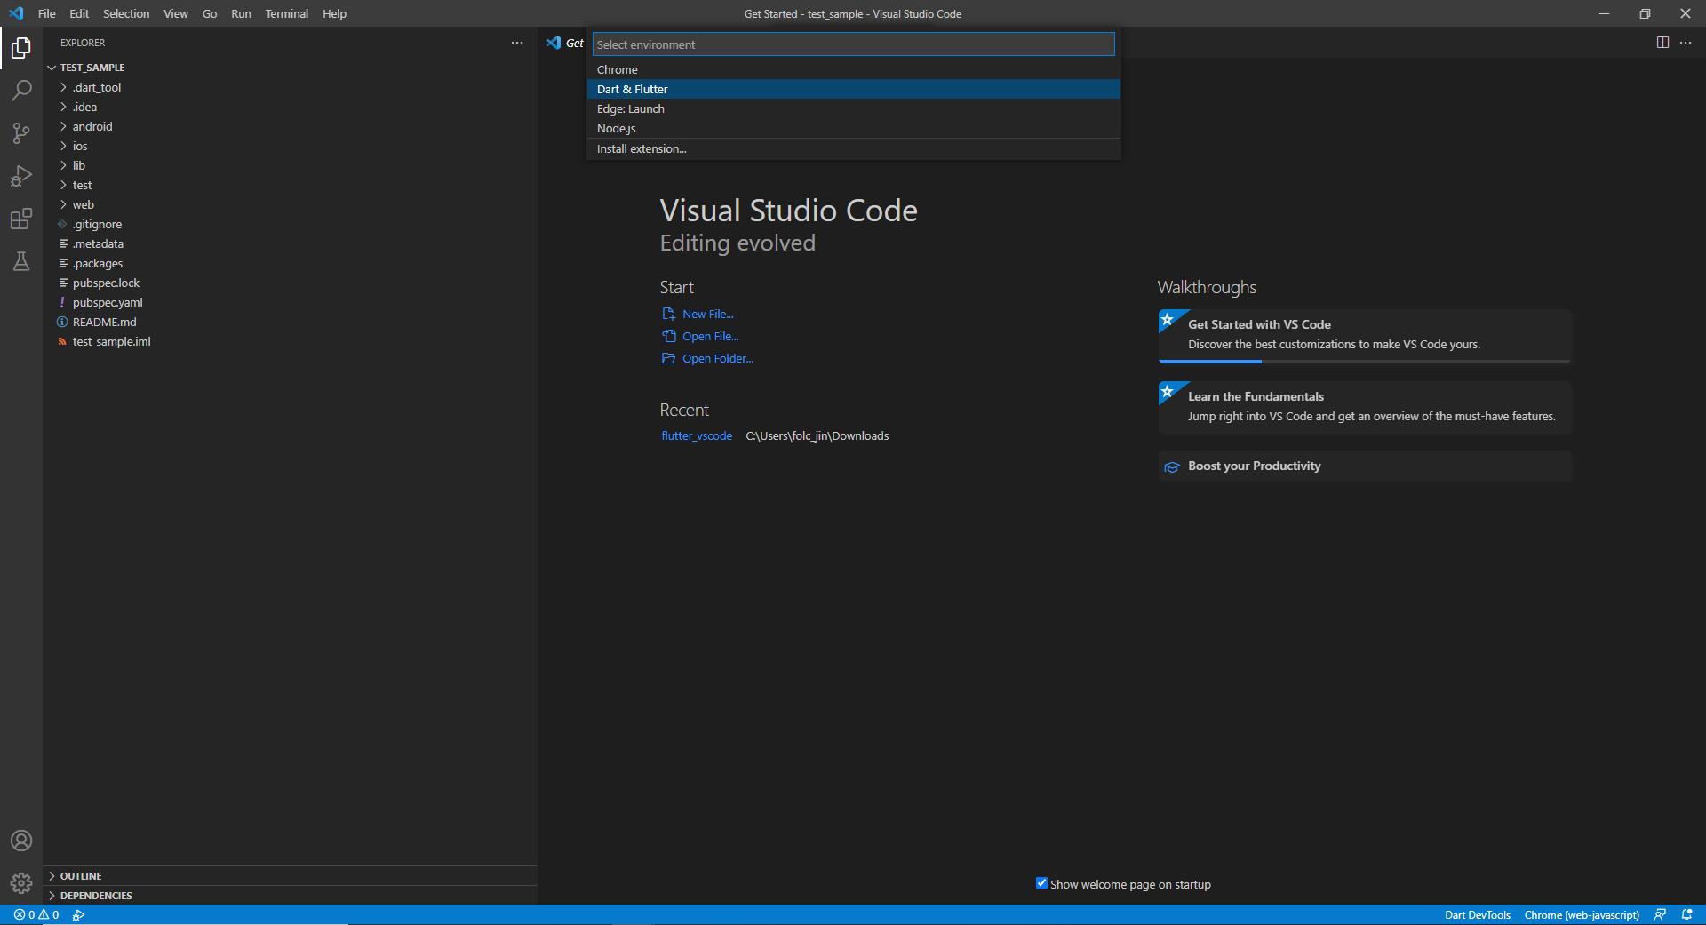Open the Search view icon
1706x925 pixels.
(x=21, y=90)
